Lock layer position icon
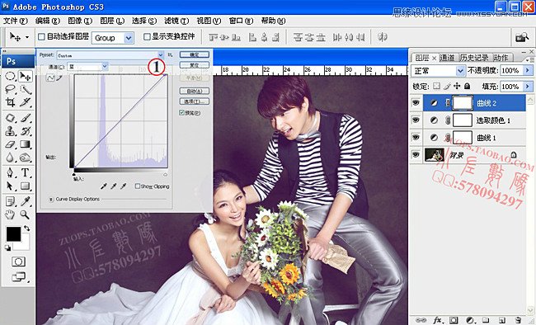Screen dimensions: 536x325 (x=457, y=87)
